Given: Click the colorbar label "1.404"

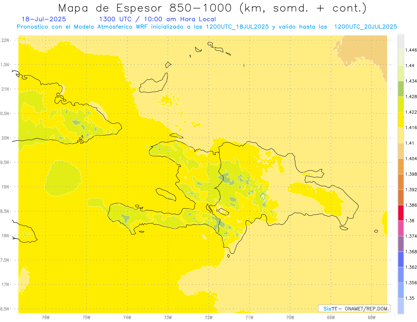Looking at the screenshot, I should (412, 158).
